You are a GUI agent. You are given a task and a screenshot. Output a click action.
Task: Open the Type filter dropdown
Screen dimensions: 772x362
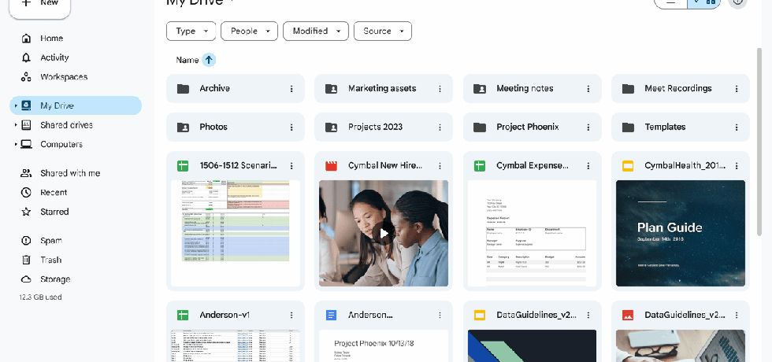point(191,31)
